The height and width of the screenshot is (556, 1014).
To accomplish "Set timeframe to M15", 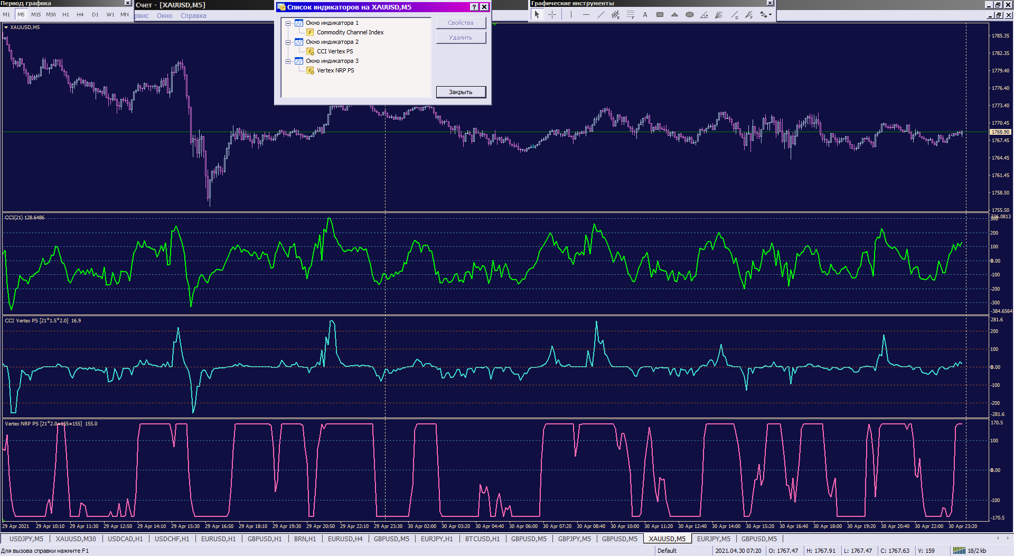I will tap(36, 15).
